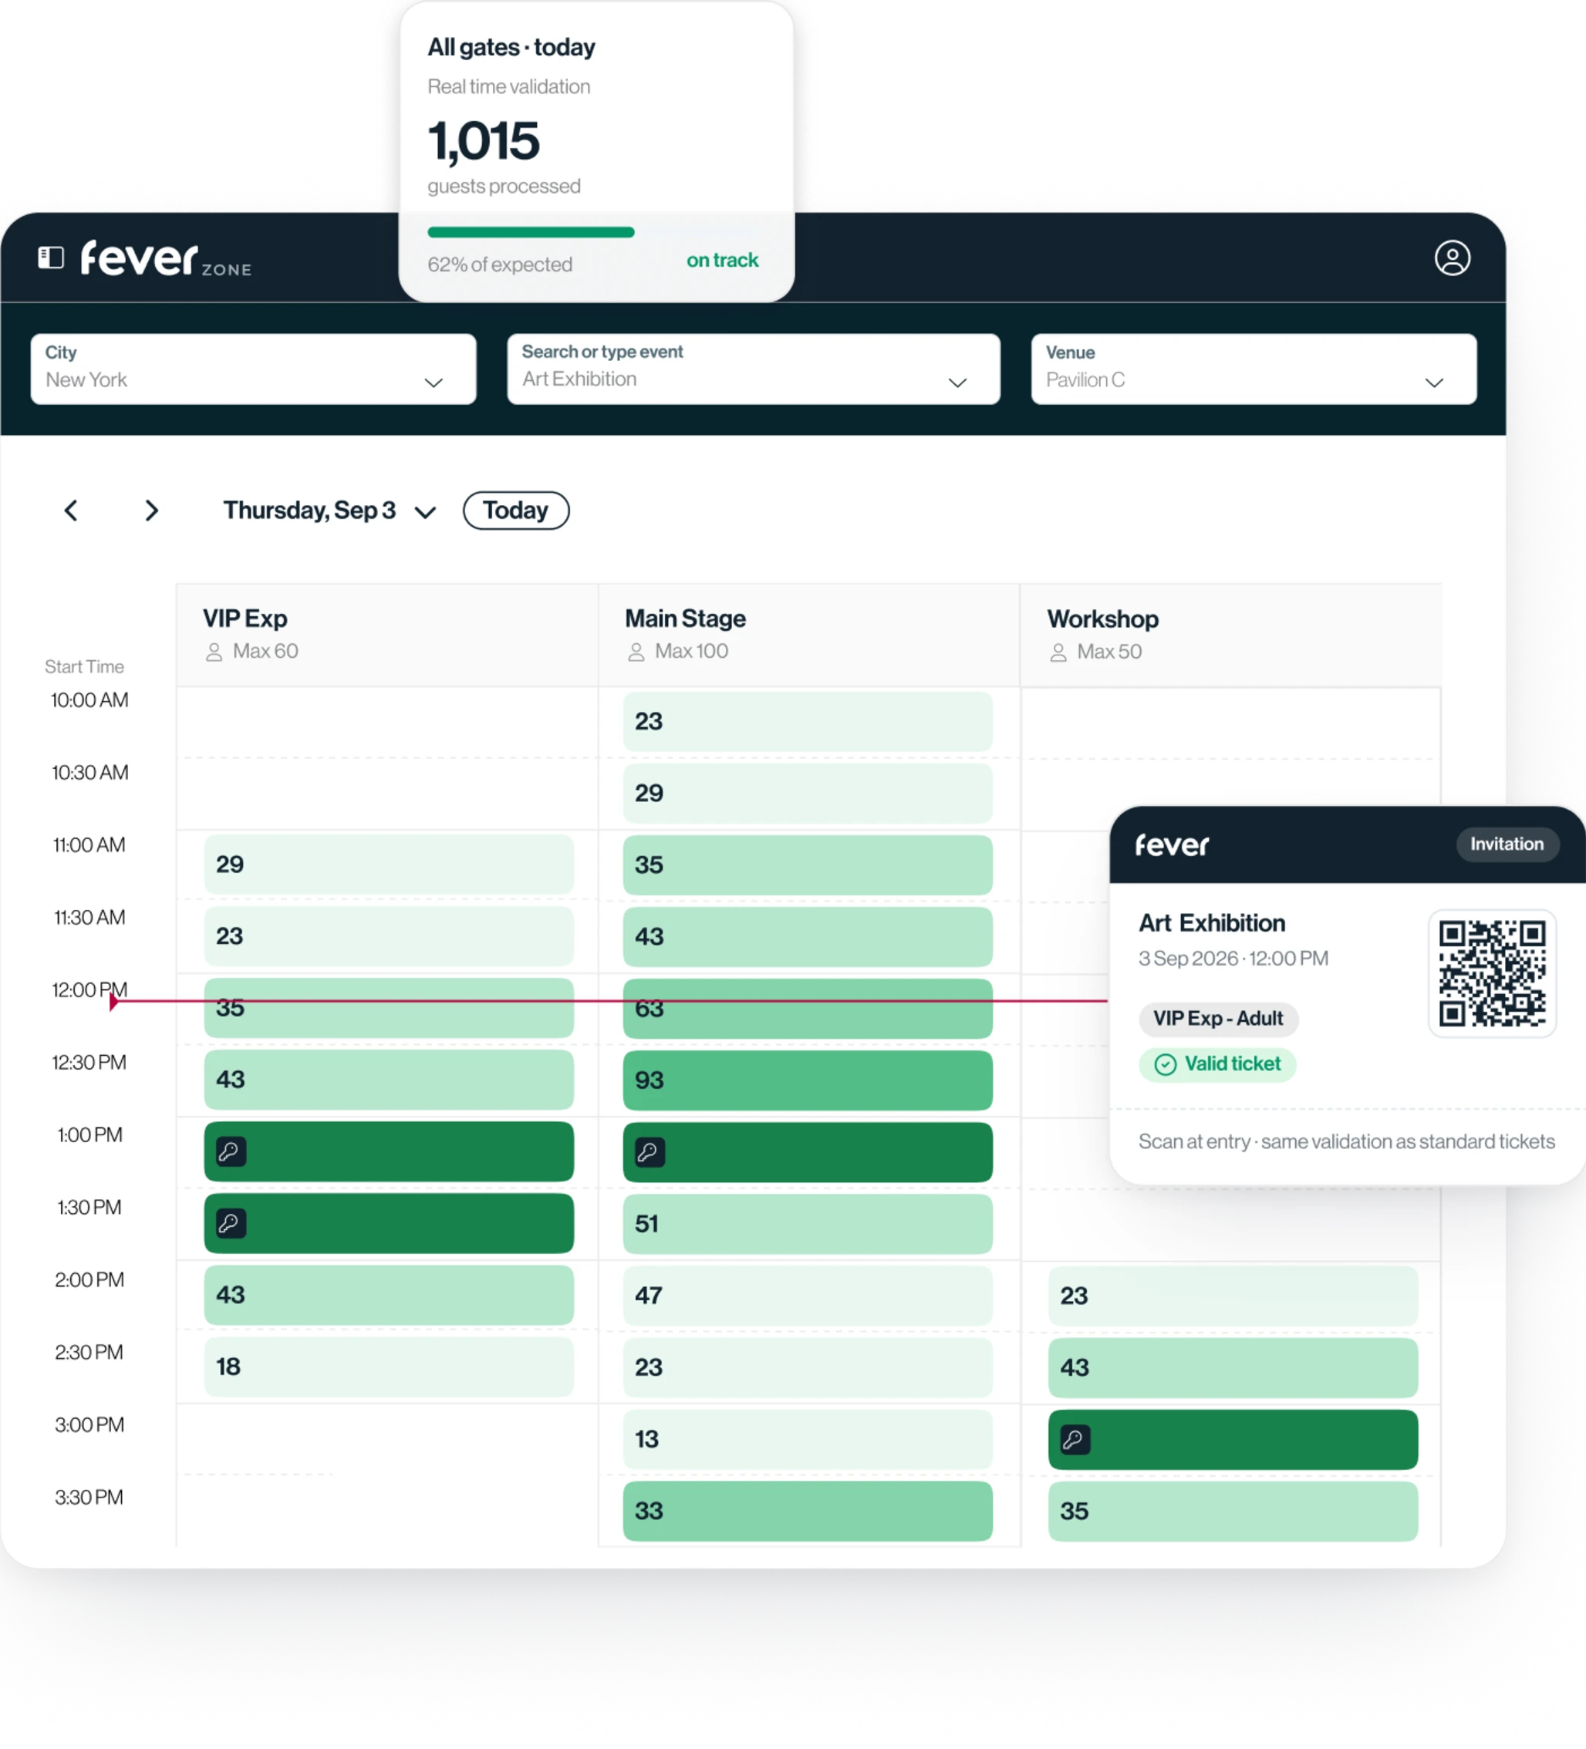Select the Main Stage column header
The width and height of the screenshot is (1586, 1749).
(x=808, y=635)
